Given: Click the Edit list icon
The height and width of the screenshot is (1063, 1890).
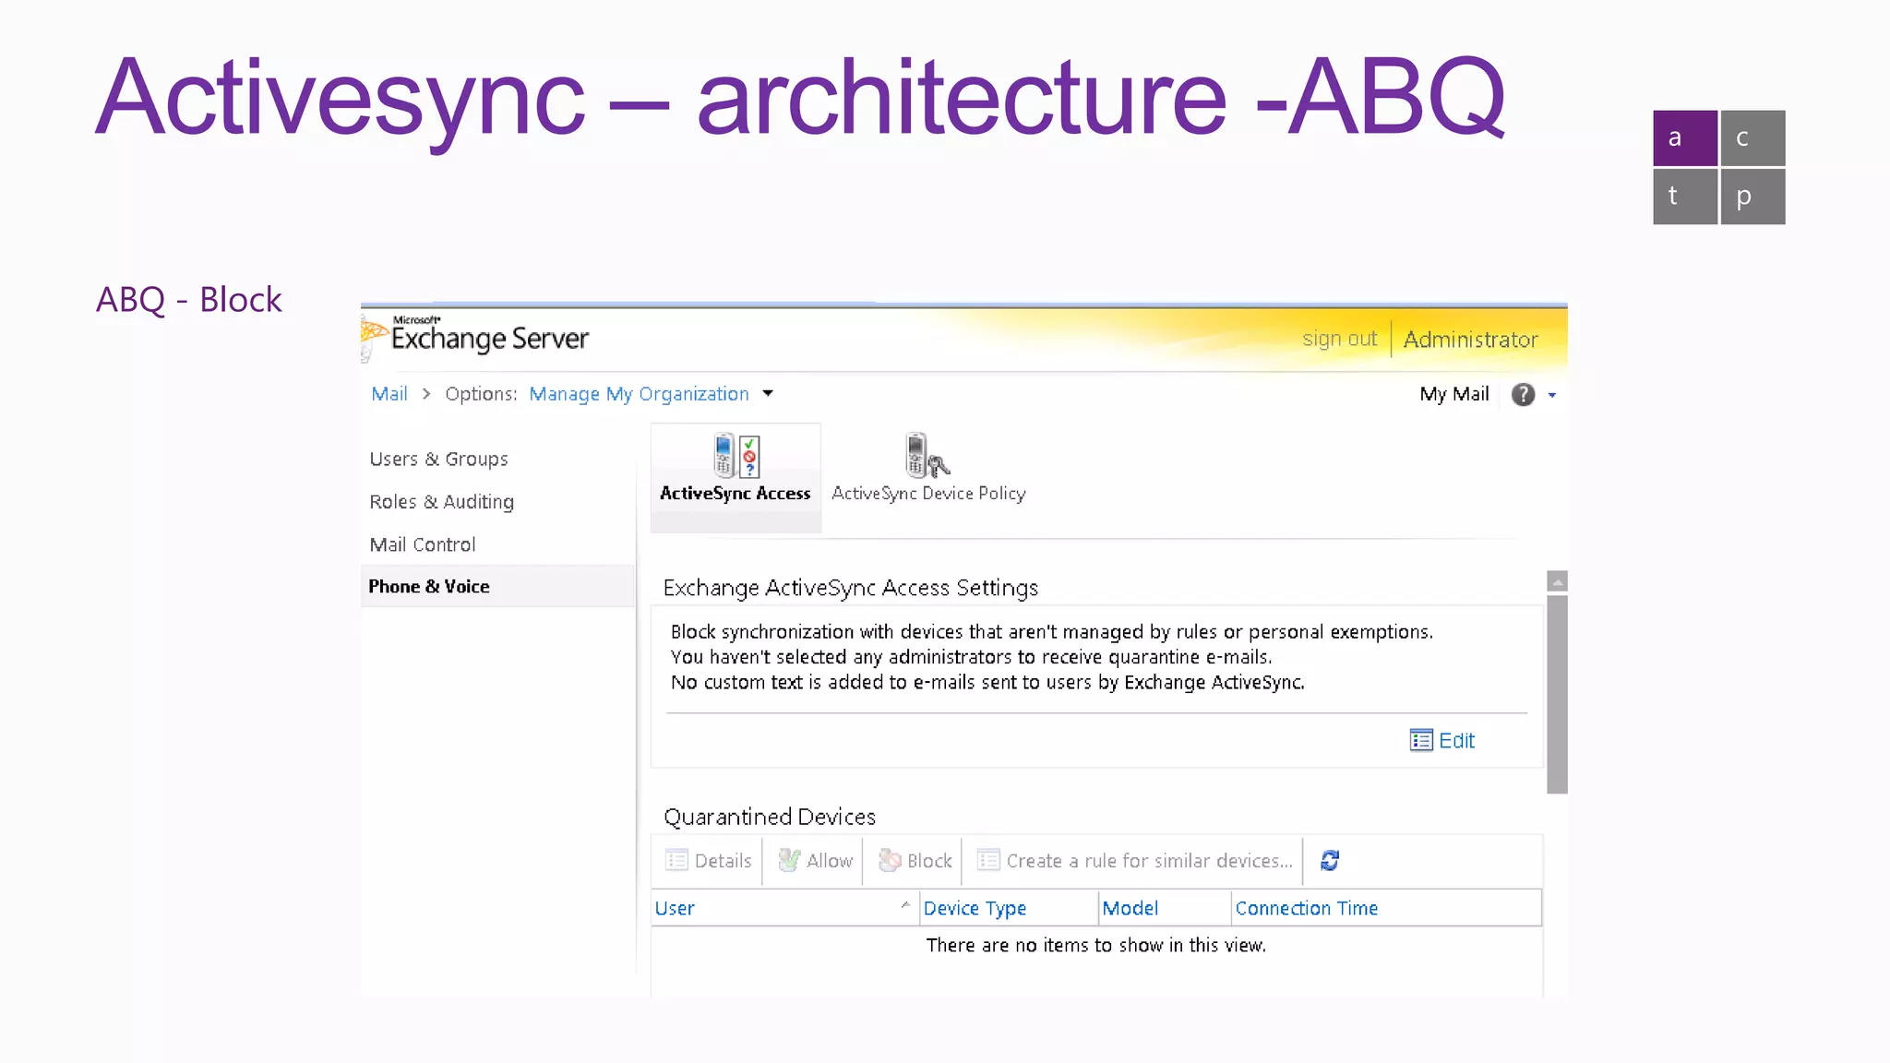Looking at the screenshot, I should click(1421, 740).
